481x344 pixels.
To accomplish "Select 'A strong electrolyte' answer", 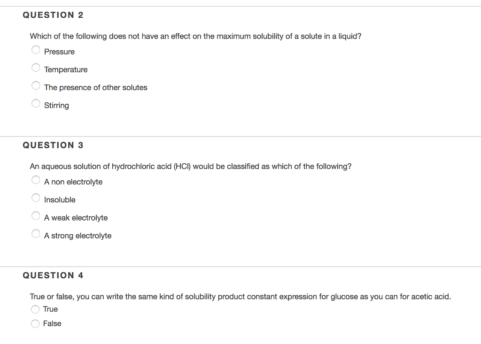I will pos(36,233).
